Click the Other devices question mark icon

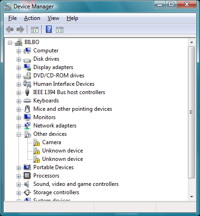tap(27, 134)
